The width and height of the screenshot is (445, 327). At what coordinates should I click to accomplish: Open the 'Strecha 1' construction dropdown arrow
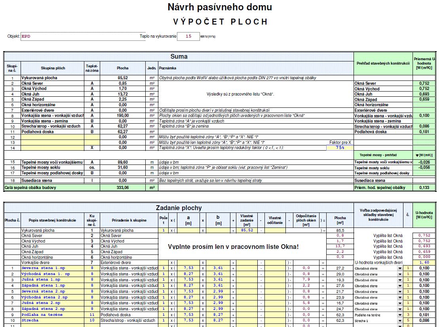[400, 321]
